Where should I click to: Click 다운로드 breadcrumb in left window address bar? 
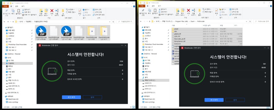29,22
